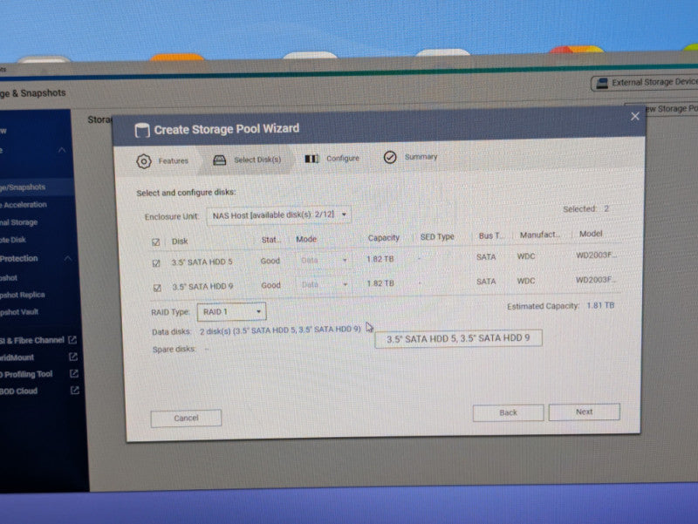This screenshot has width=698, height=524.
Task: Uncheck the 3.5" SATA HDD 9 checkbox
Action: click(x=157, y=288)
